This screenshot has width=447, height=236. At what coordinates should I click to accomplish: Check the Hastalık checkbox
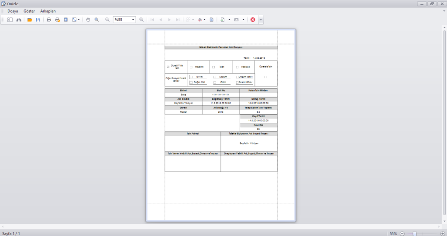[x=237, y=67]
